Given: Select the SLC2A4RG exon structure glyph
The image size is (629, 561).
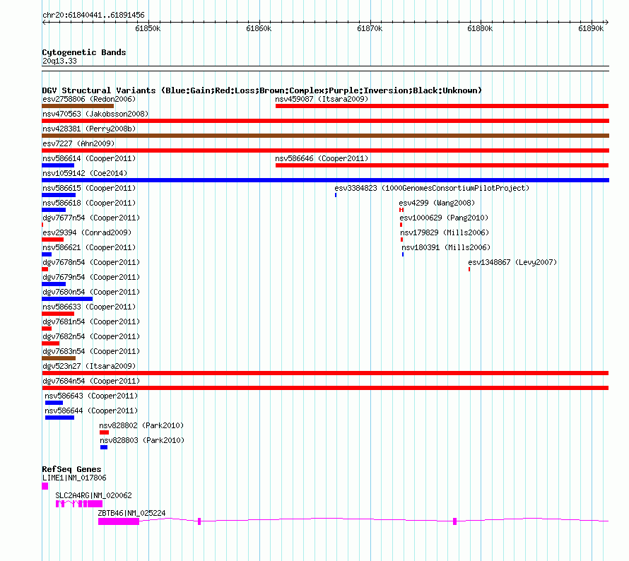Looking at the screenshot, I should point(79,504).
